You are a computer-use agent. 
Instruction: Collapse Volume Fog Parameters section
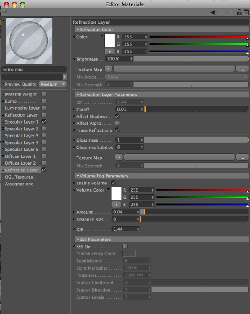(78, 176)
